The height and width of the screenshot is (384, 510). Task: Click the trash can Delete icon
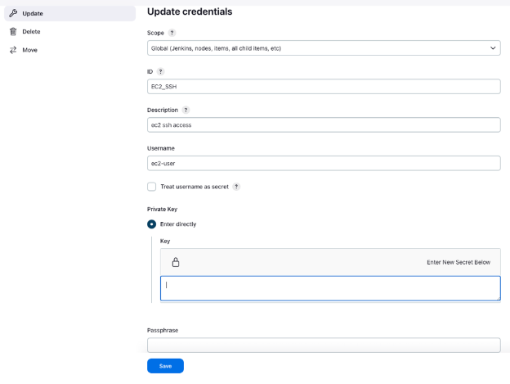coord(13,32)
